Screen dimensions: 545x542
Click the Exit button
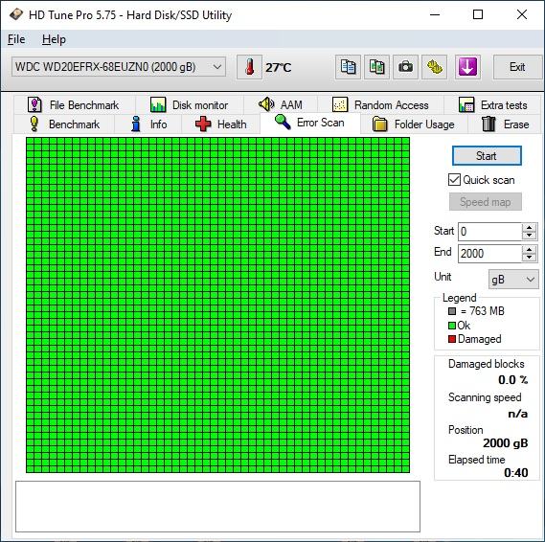pyautogui.click(x=517, y=67)
